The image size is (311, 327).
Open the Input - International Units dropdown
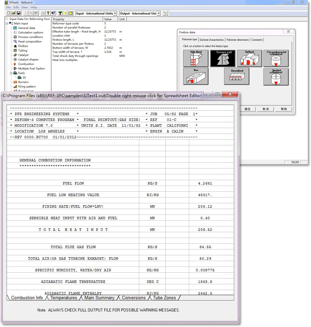click(96, 13)
